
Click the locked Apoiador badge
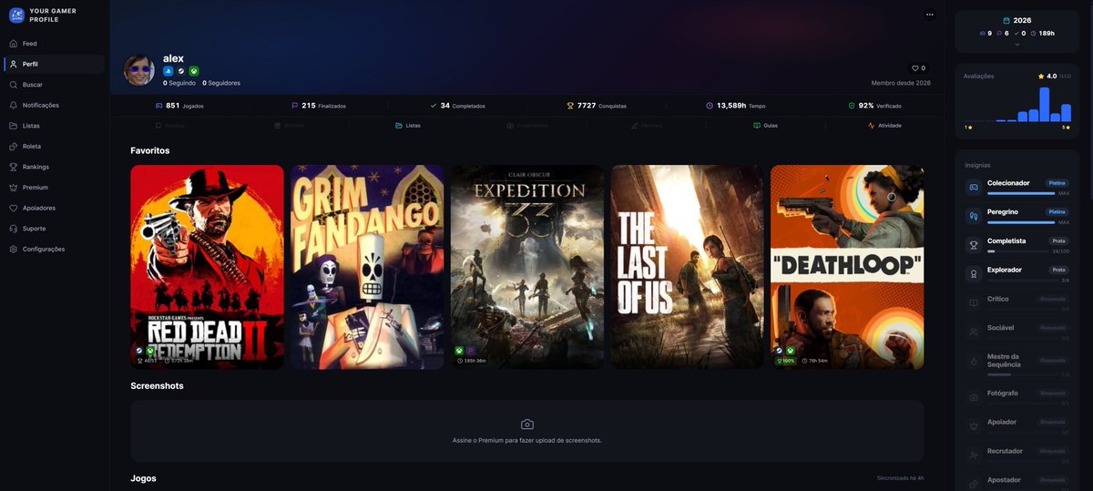1017,425
